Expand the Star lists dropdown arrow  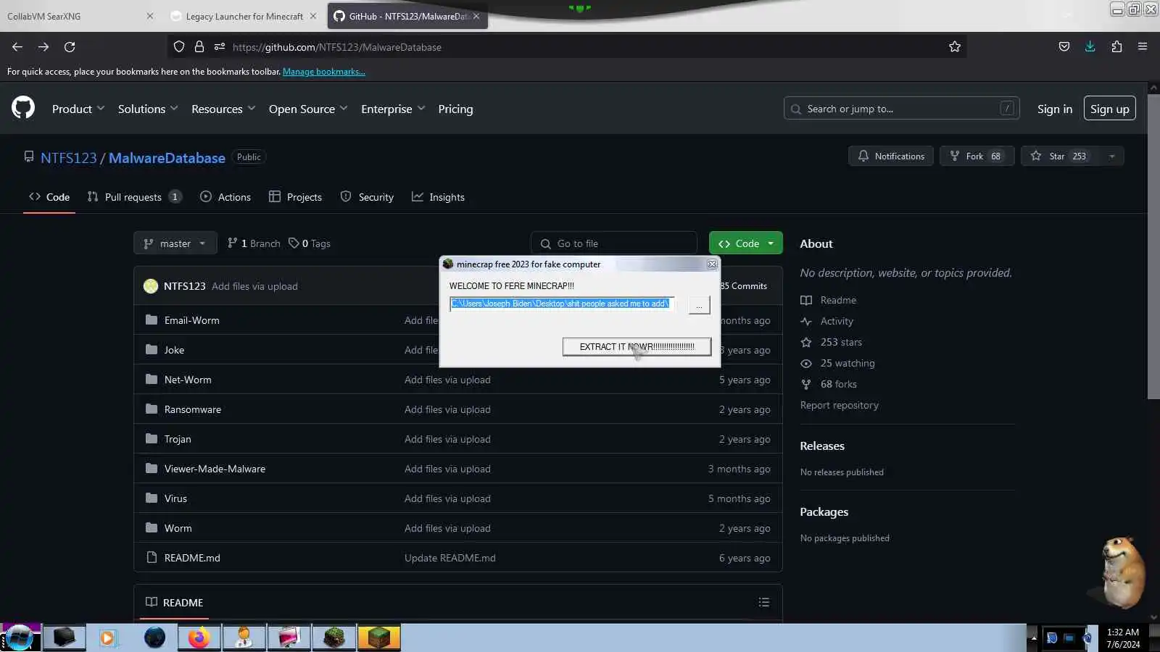[1111, 156]
